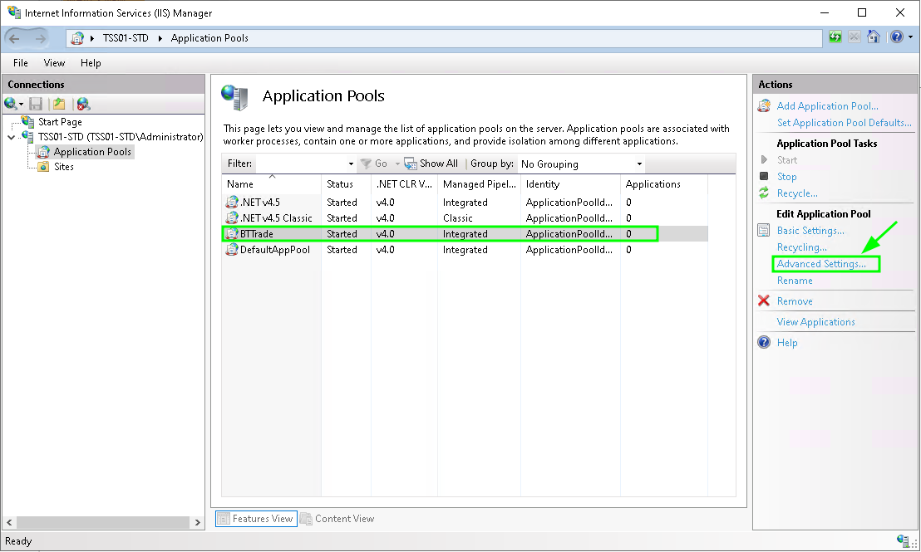This screenshot has width=921, height=552.
Task: Click TSS01-STD in the breadcrumb bar
Action: [126, 38]
